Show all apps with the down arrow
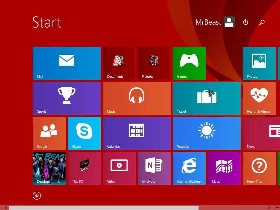Viewport: 280px width, 210px height. (x=37, y=196)
